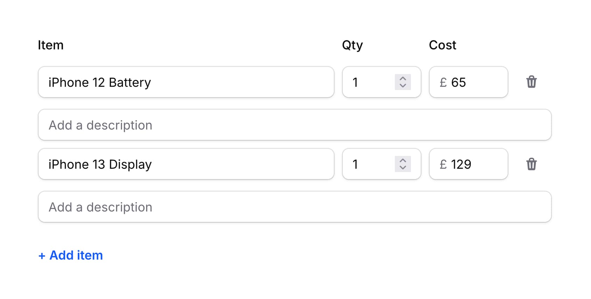Increase quantity for iPhone 13 Display
Image resolution: width=591 pixels, height=299 pixels.
(x=403, y=161)
